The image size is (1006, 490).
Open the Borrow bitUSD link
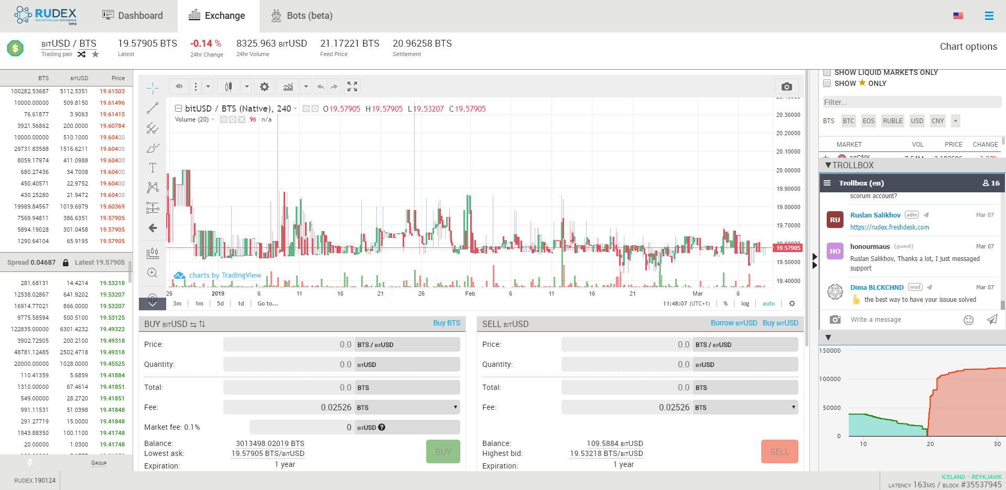coord(734,323)
